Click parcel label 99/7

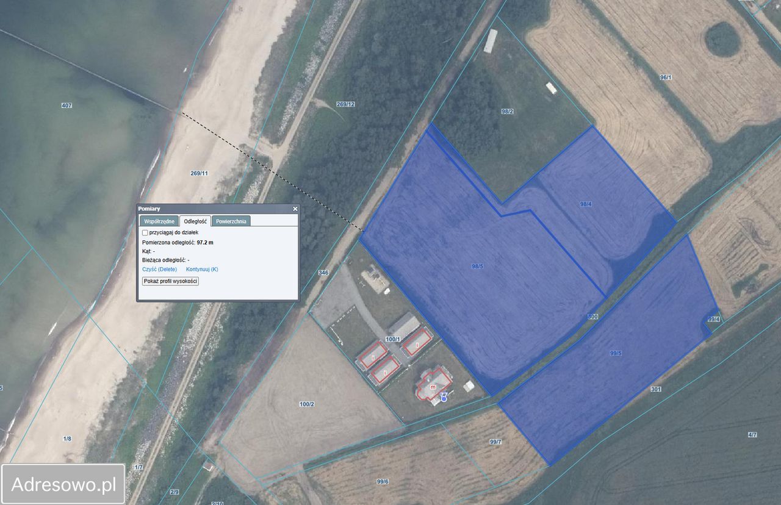point(495,442)
